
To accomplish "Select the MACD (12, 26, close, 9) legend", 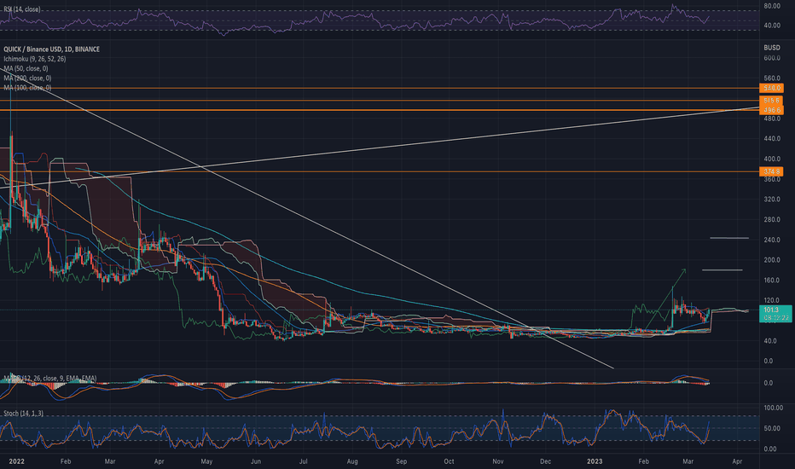I will [x=49, y=379].
